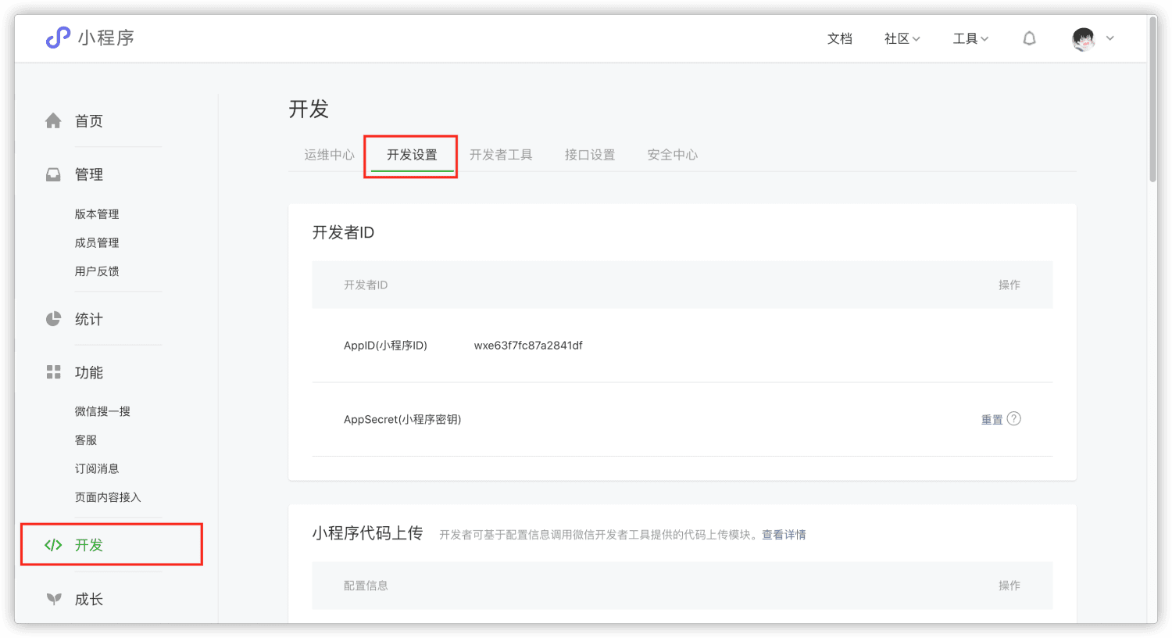
Task: Click the AppSecret(小程序密钥) label
Action: tap(402, 420)
